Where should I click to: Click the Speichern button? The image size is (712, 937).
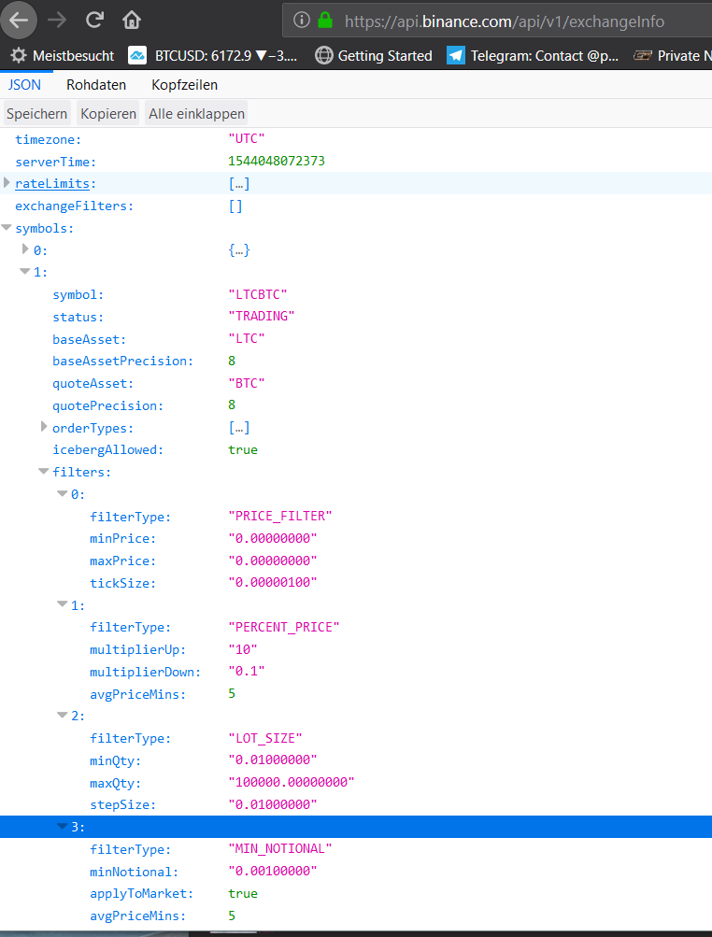37,114
